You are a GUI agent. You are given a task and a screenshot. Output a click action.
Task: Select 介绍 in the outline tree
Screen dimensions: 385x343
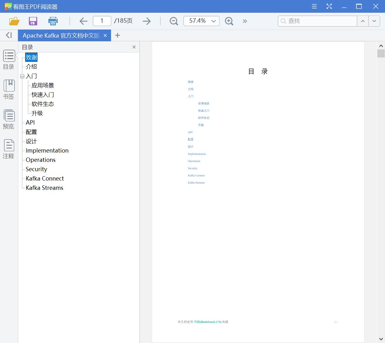tap(31, 66)
